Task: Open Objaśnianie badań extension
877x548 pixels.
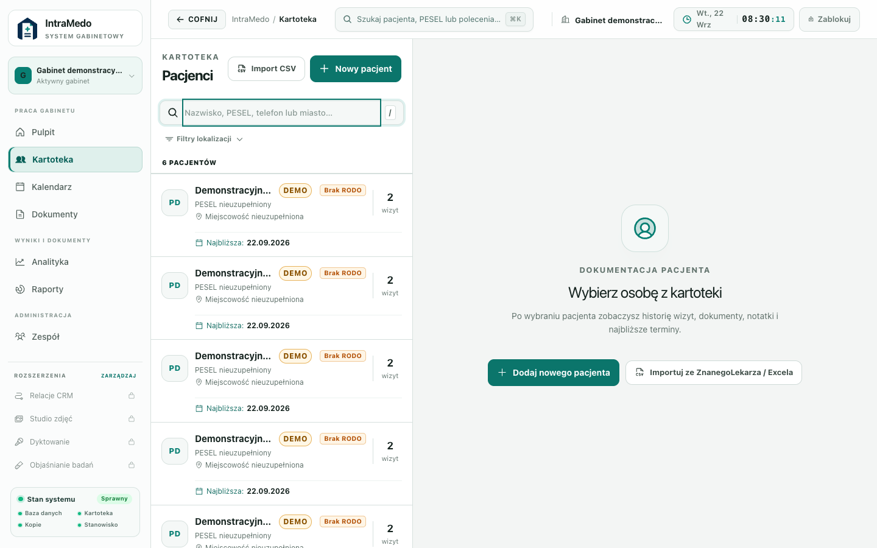Action: [75, 465]
